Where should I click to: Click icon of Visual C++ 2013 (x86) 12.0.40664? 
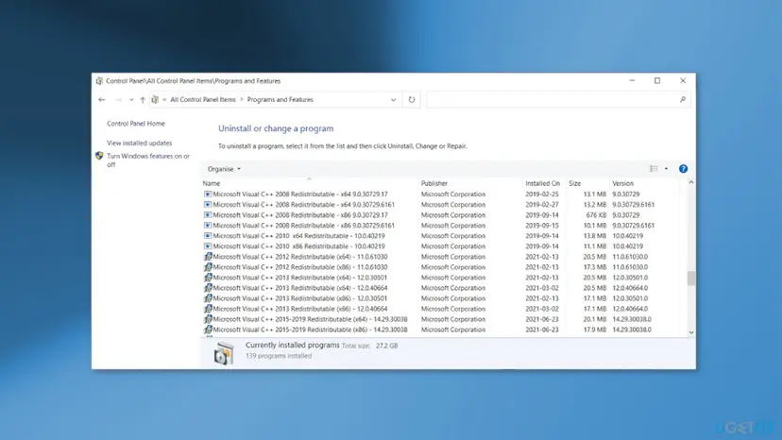[208, 310]
